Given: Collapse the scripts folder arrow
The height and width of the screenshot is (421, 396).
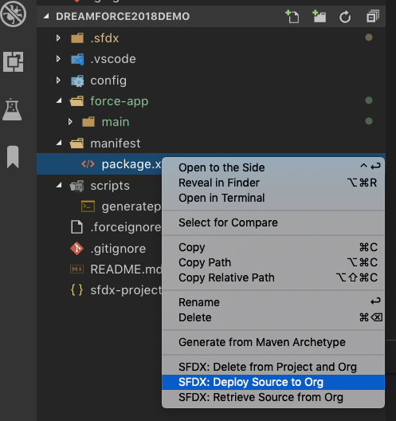Looking at the screenshot, I should click(x=59, y=185).
